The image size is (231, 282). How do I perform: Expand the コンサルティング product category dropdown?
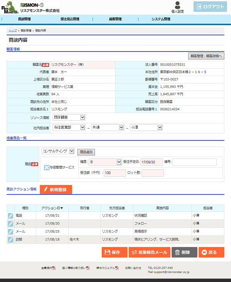pos(58,151)
